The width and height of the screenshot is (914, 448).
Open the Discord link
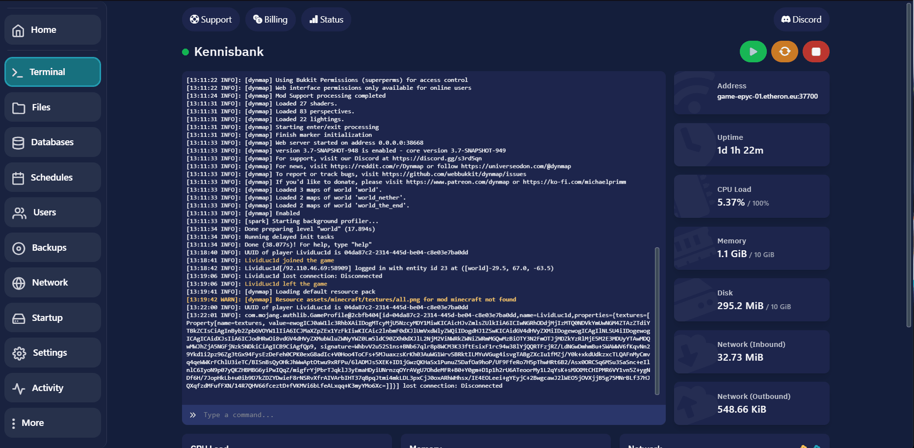coord(801,20)
